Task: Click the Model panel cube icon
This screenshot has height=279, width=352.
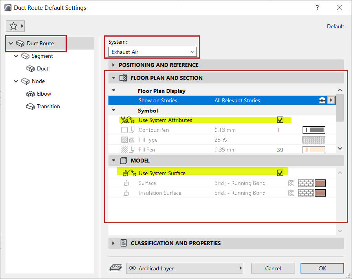Action: pos(123,161)
